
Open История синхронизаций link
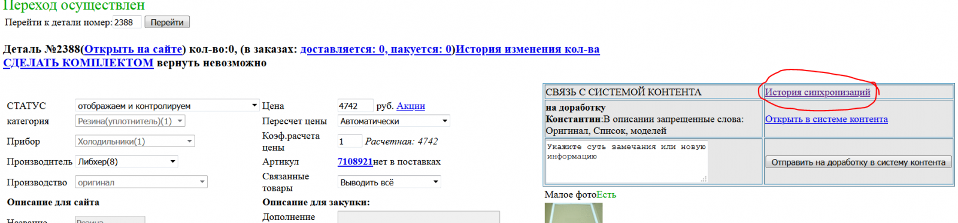(x=817, y=92)
